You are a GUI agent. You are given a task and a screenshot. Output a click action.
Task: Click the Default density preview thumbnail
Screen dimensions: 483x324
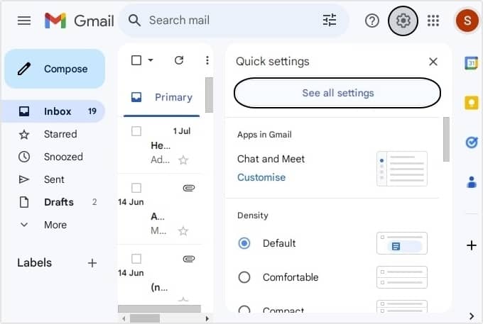[x=402, y=243]
